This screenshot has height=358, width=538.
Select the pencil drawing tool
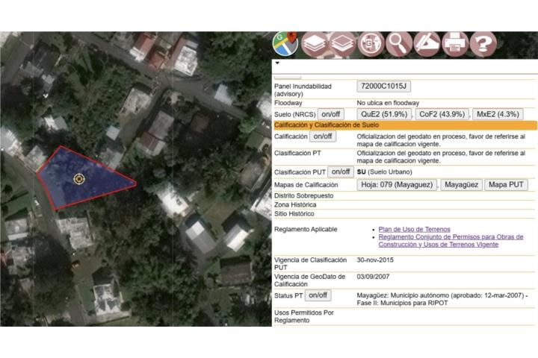[427, 44]
